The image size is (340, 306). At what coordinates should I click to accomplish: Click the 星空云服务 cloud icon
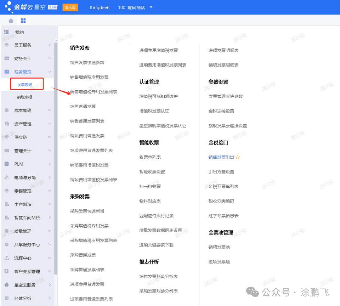click(7, 285)
